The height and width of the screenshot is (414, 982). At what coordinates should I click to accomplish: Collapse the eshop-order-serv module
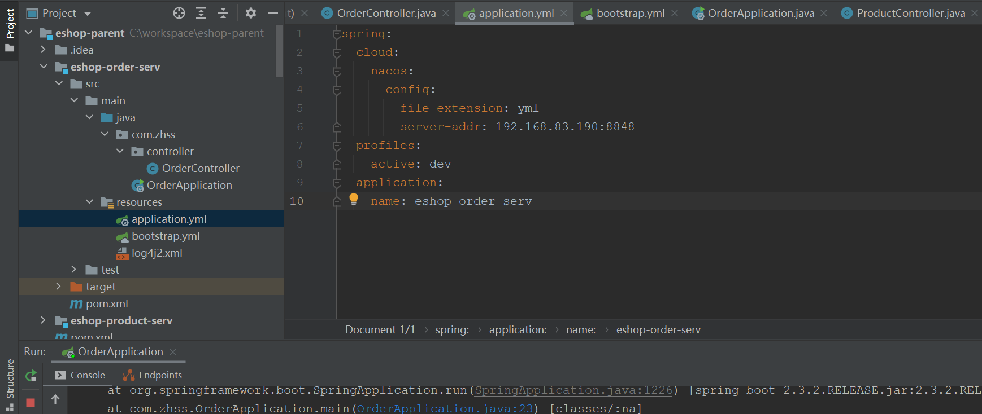pos(44,67)
